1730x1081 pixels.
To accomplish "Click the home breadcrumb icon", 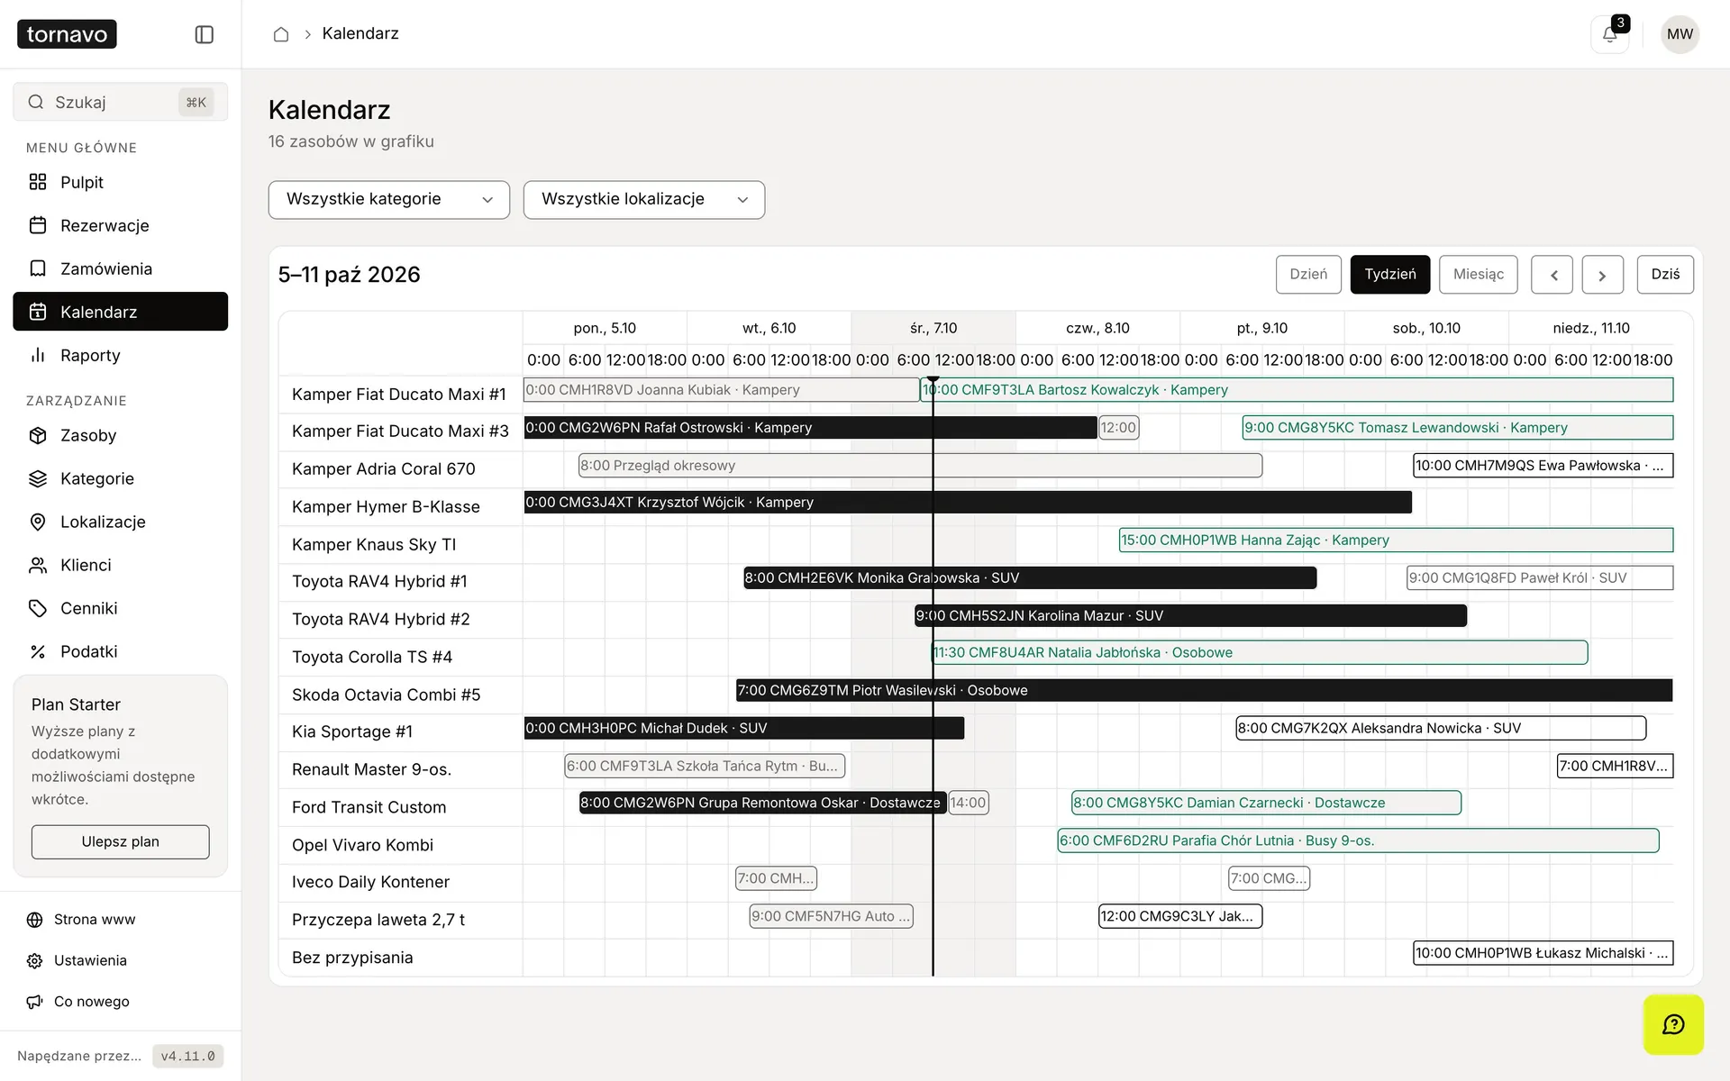I will 281,34.
